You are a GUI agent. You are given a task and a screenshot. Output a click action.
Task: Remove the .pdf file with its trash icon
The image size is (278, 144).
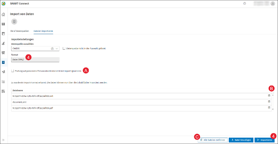click(x=269, y=108)
